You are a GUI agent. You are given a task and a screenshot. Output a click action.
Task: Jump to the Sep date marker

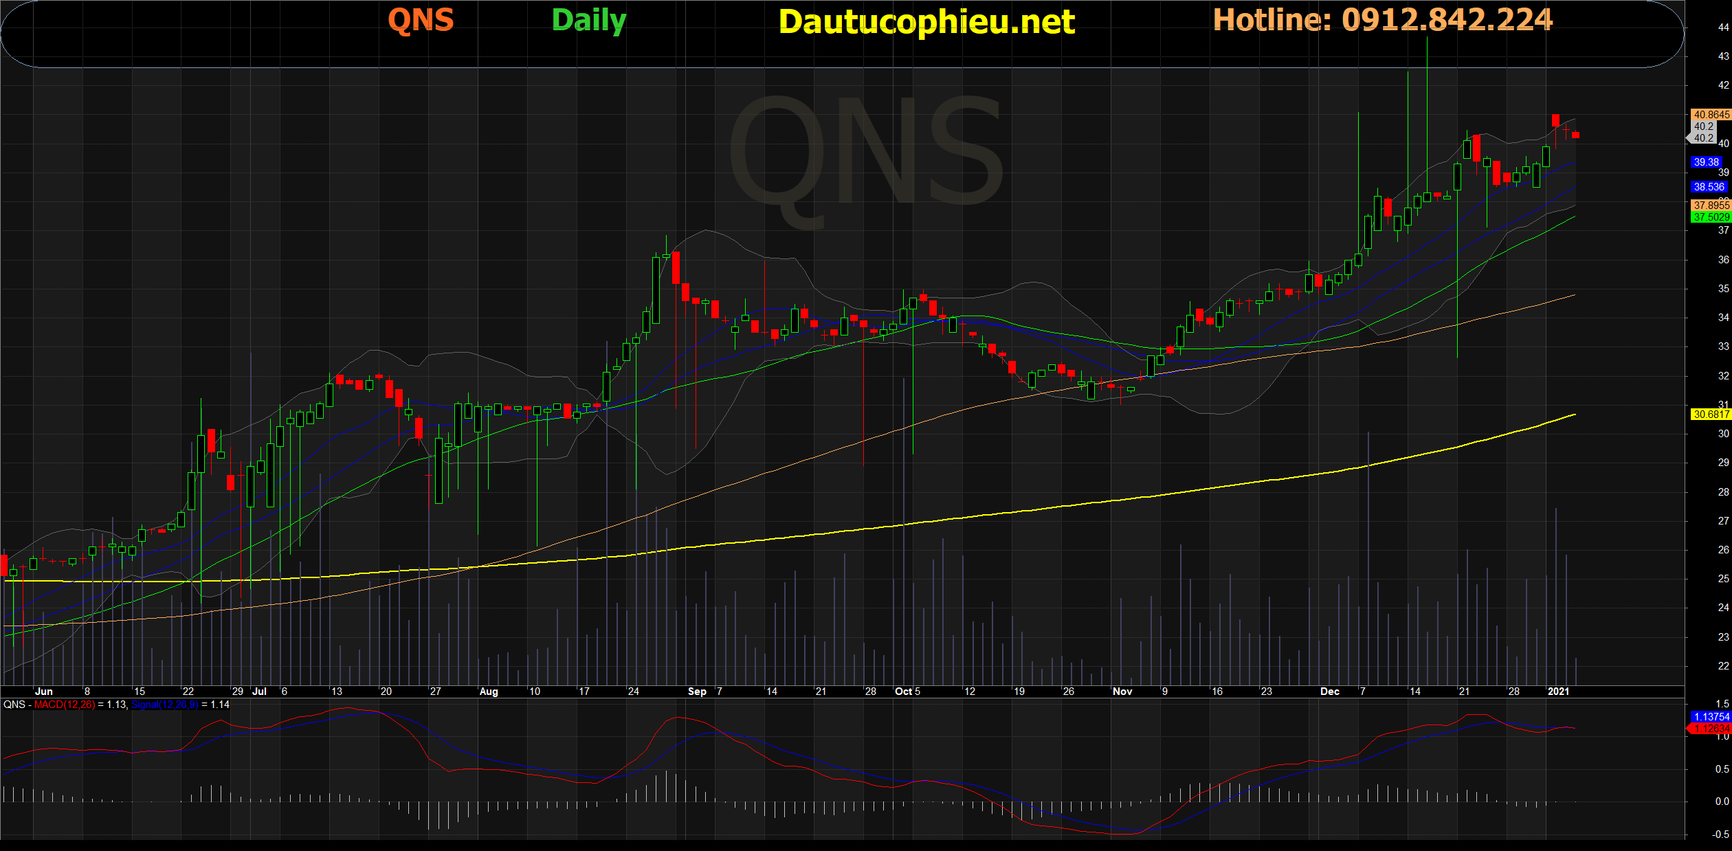click(697, 692)
